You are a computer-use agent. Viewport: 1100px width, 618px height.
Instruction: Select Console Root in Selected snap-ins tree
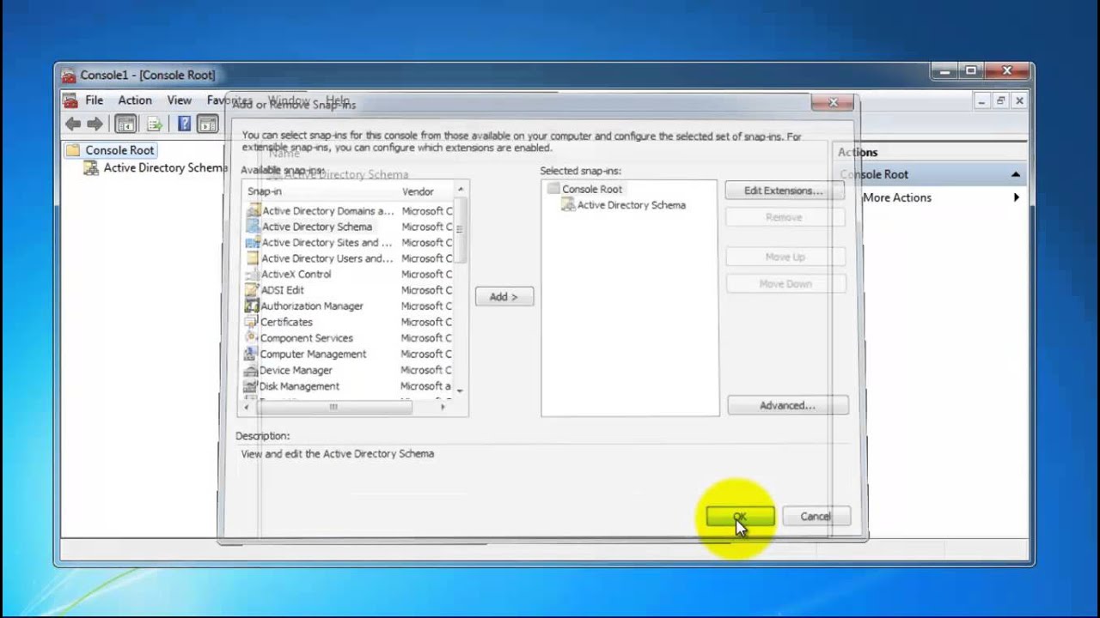tap(592, 189)
